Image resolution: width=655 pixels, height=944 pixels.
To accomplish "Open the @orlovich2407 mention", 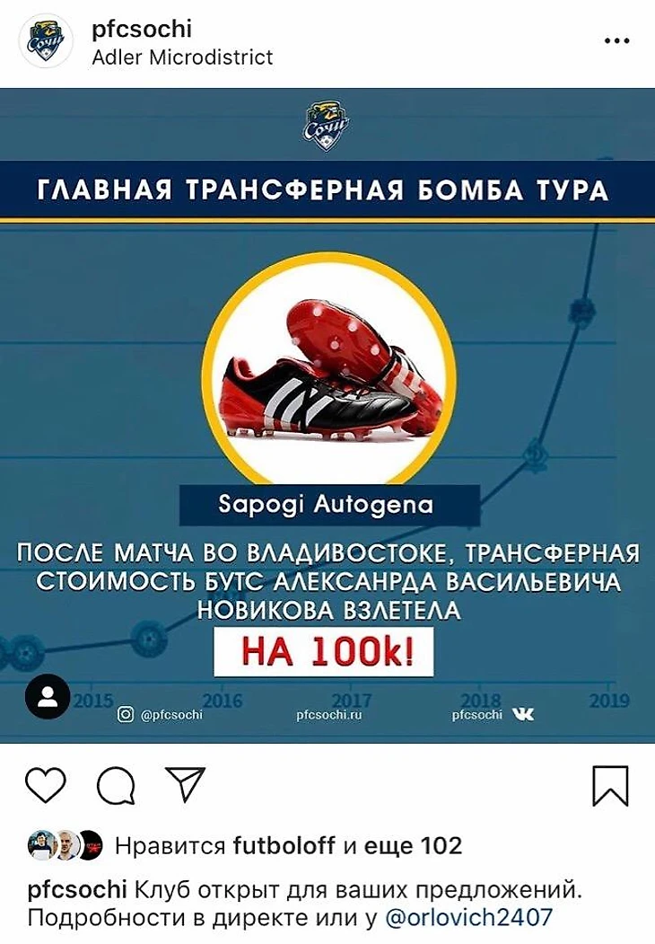I will point(468,918).
